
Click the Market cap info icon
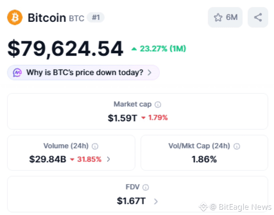pyautogui.click(x=158, y=105)
